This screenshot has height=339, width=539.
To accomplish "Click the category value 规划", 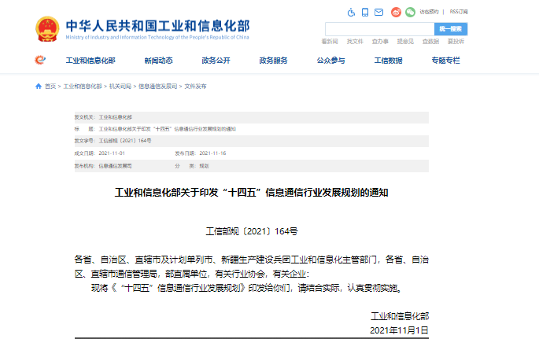I will [204, 166].
